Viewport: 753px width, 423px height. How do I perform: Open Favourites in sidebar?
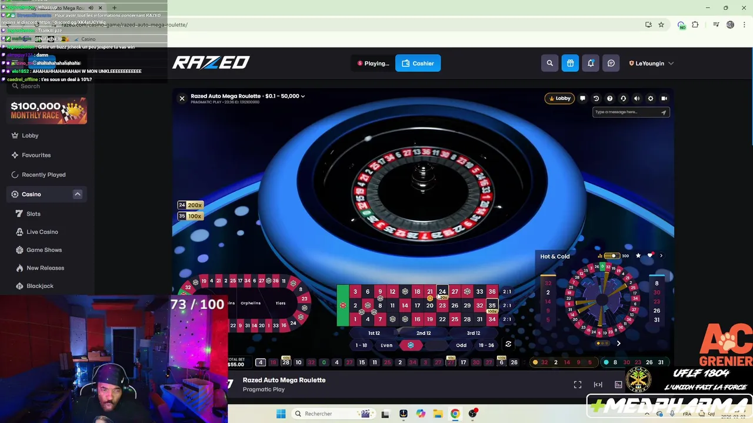pos(36,155)
